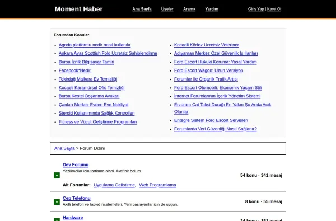Click the Cep Telefonu green status icon
The height and width of the screenshot is (221, 336).
tap(57, 202)
